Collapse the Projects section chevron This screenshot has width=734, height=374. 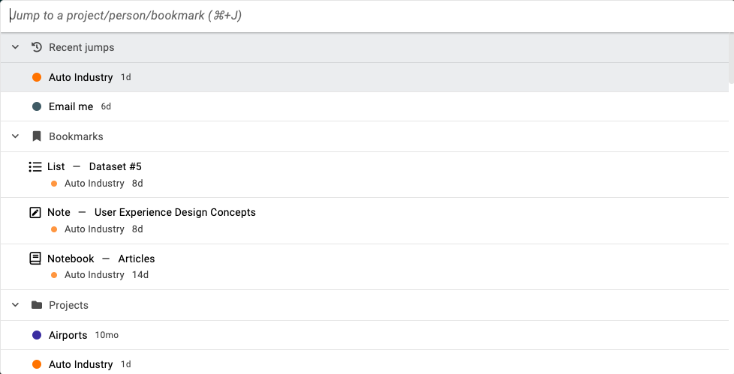[16, 305]
